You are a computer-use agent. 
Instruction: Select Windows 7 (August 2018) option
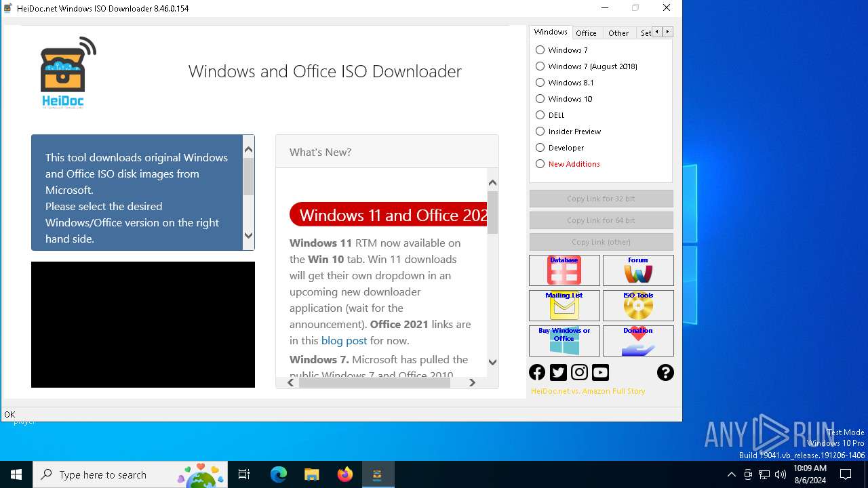click(x=587, y=66)
